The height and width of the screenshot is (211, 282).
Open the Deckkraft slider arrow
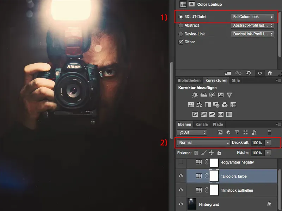(268, 143)
